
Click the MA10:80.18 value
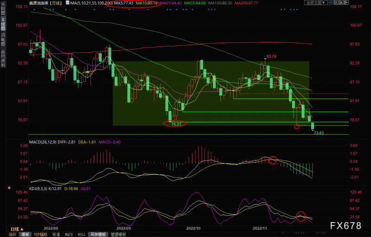click(147, 3)
